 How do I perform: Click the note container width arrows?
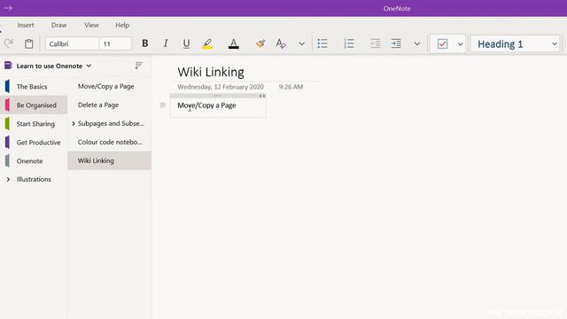(x=262, y=96)
